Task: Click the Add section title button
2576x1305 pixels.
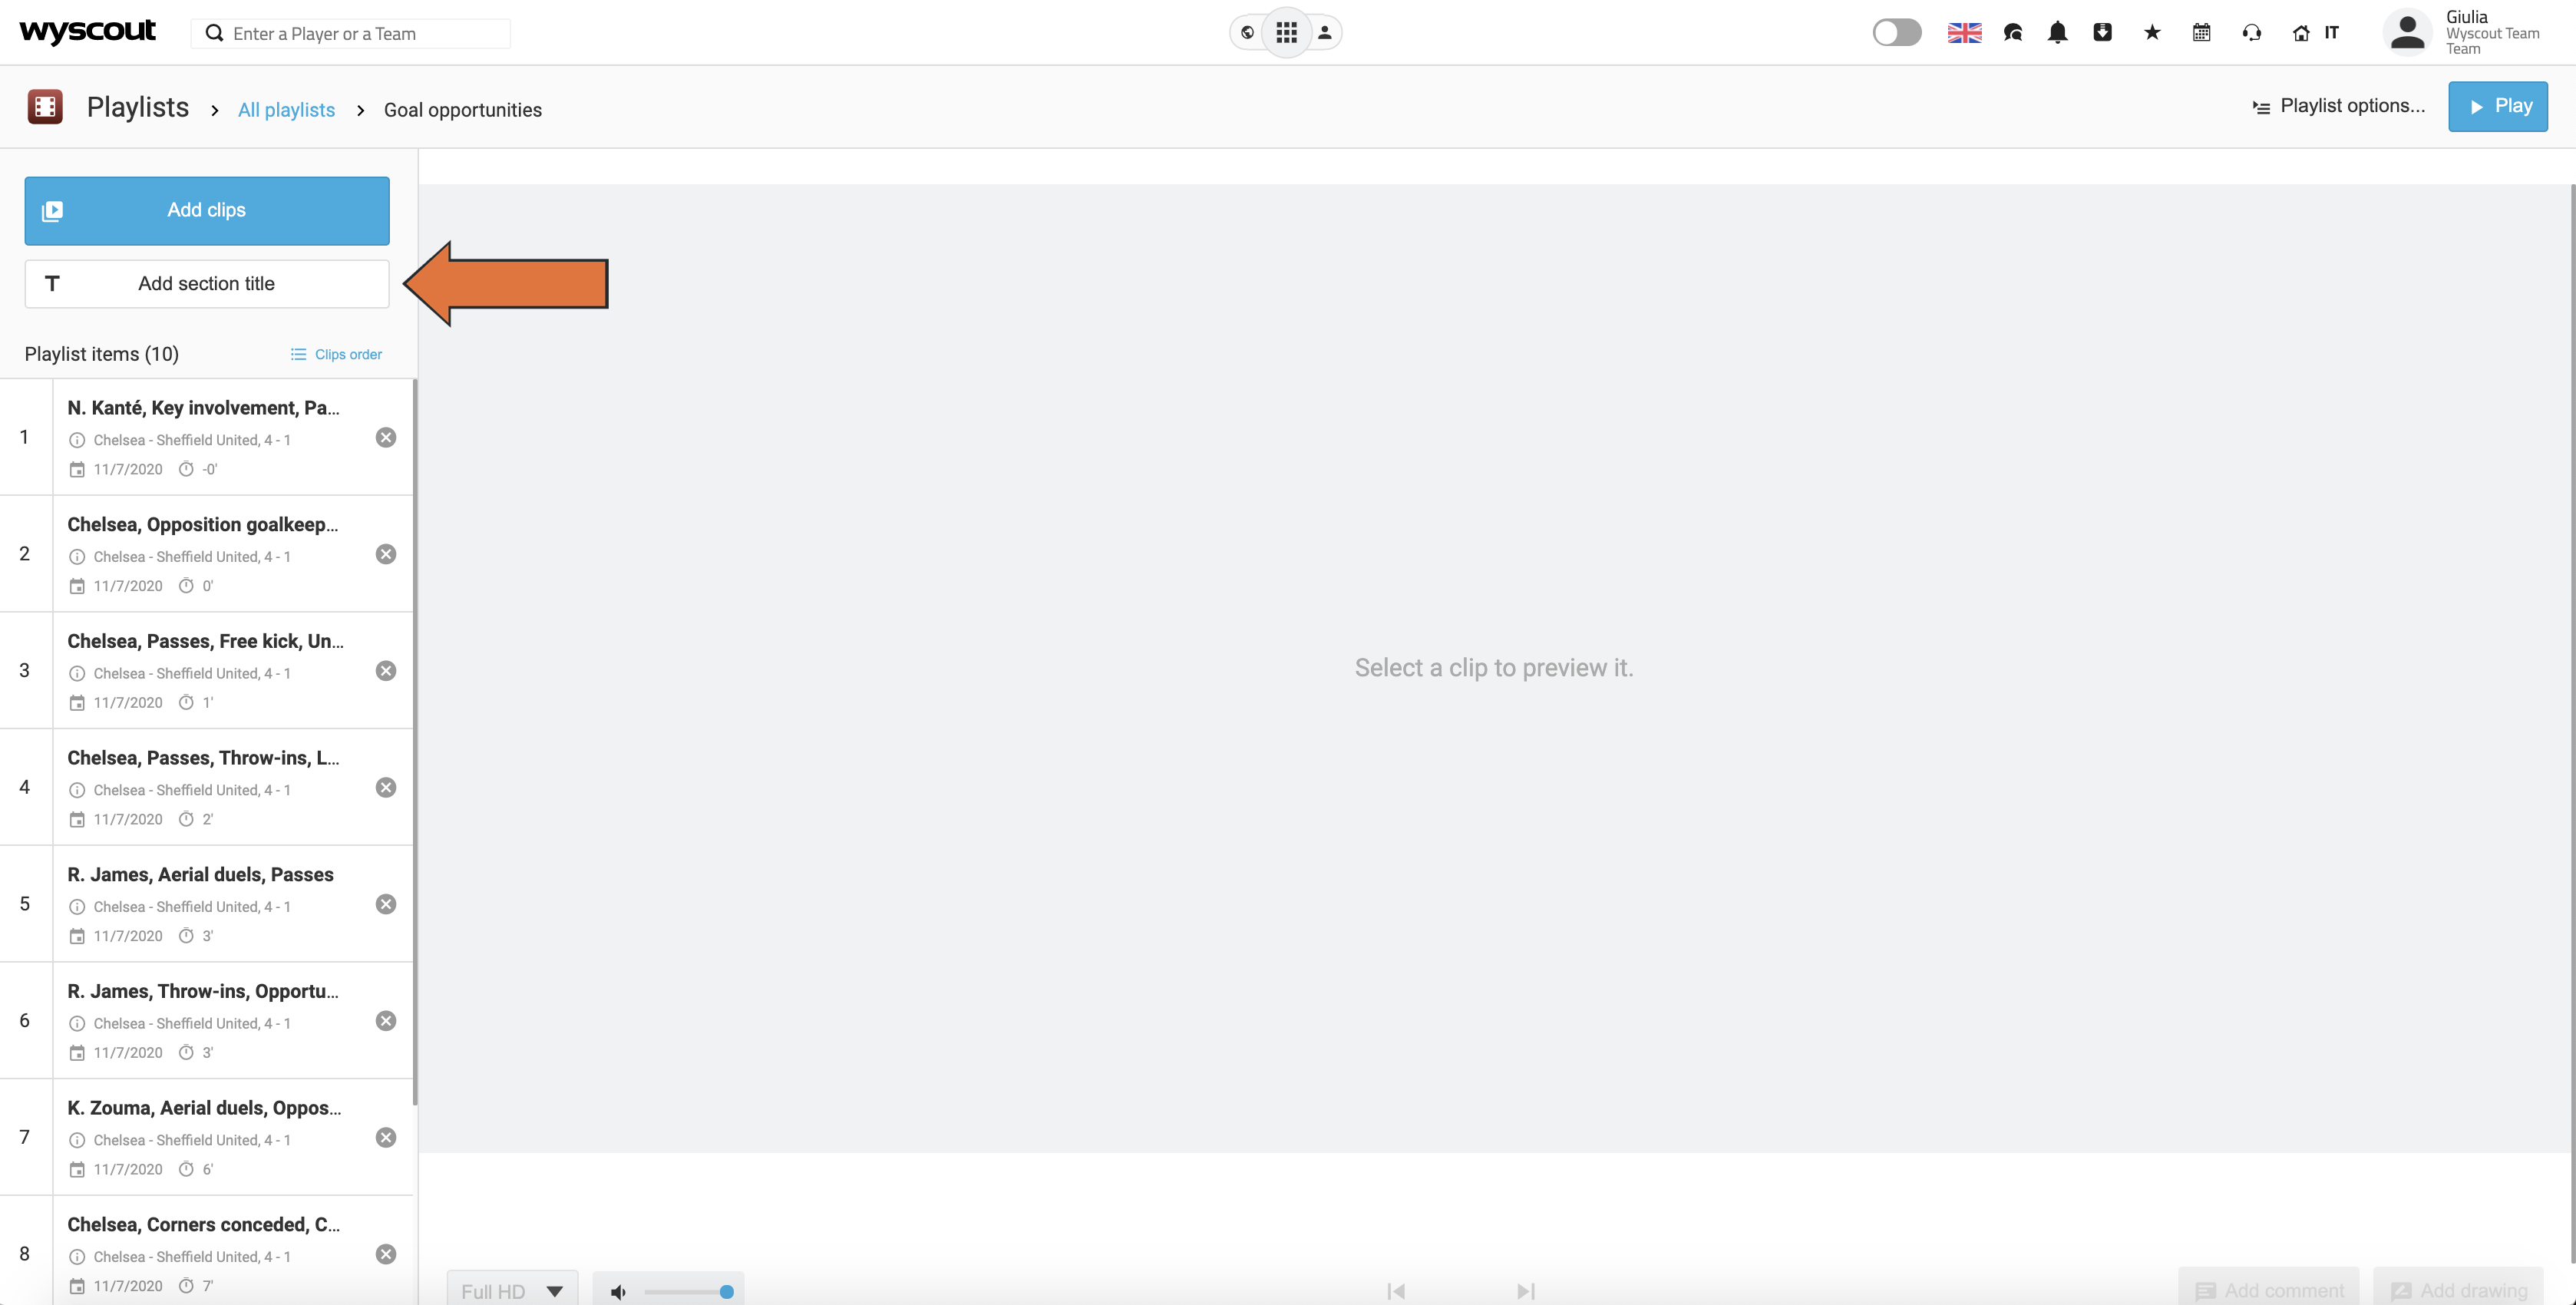Action: 206,283
